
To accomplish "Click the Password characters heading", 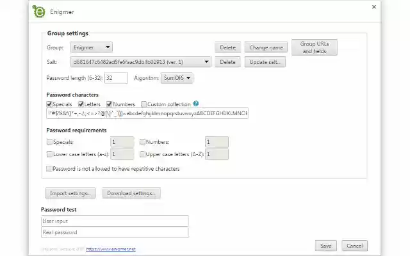I will tap(72, 95).
